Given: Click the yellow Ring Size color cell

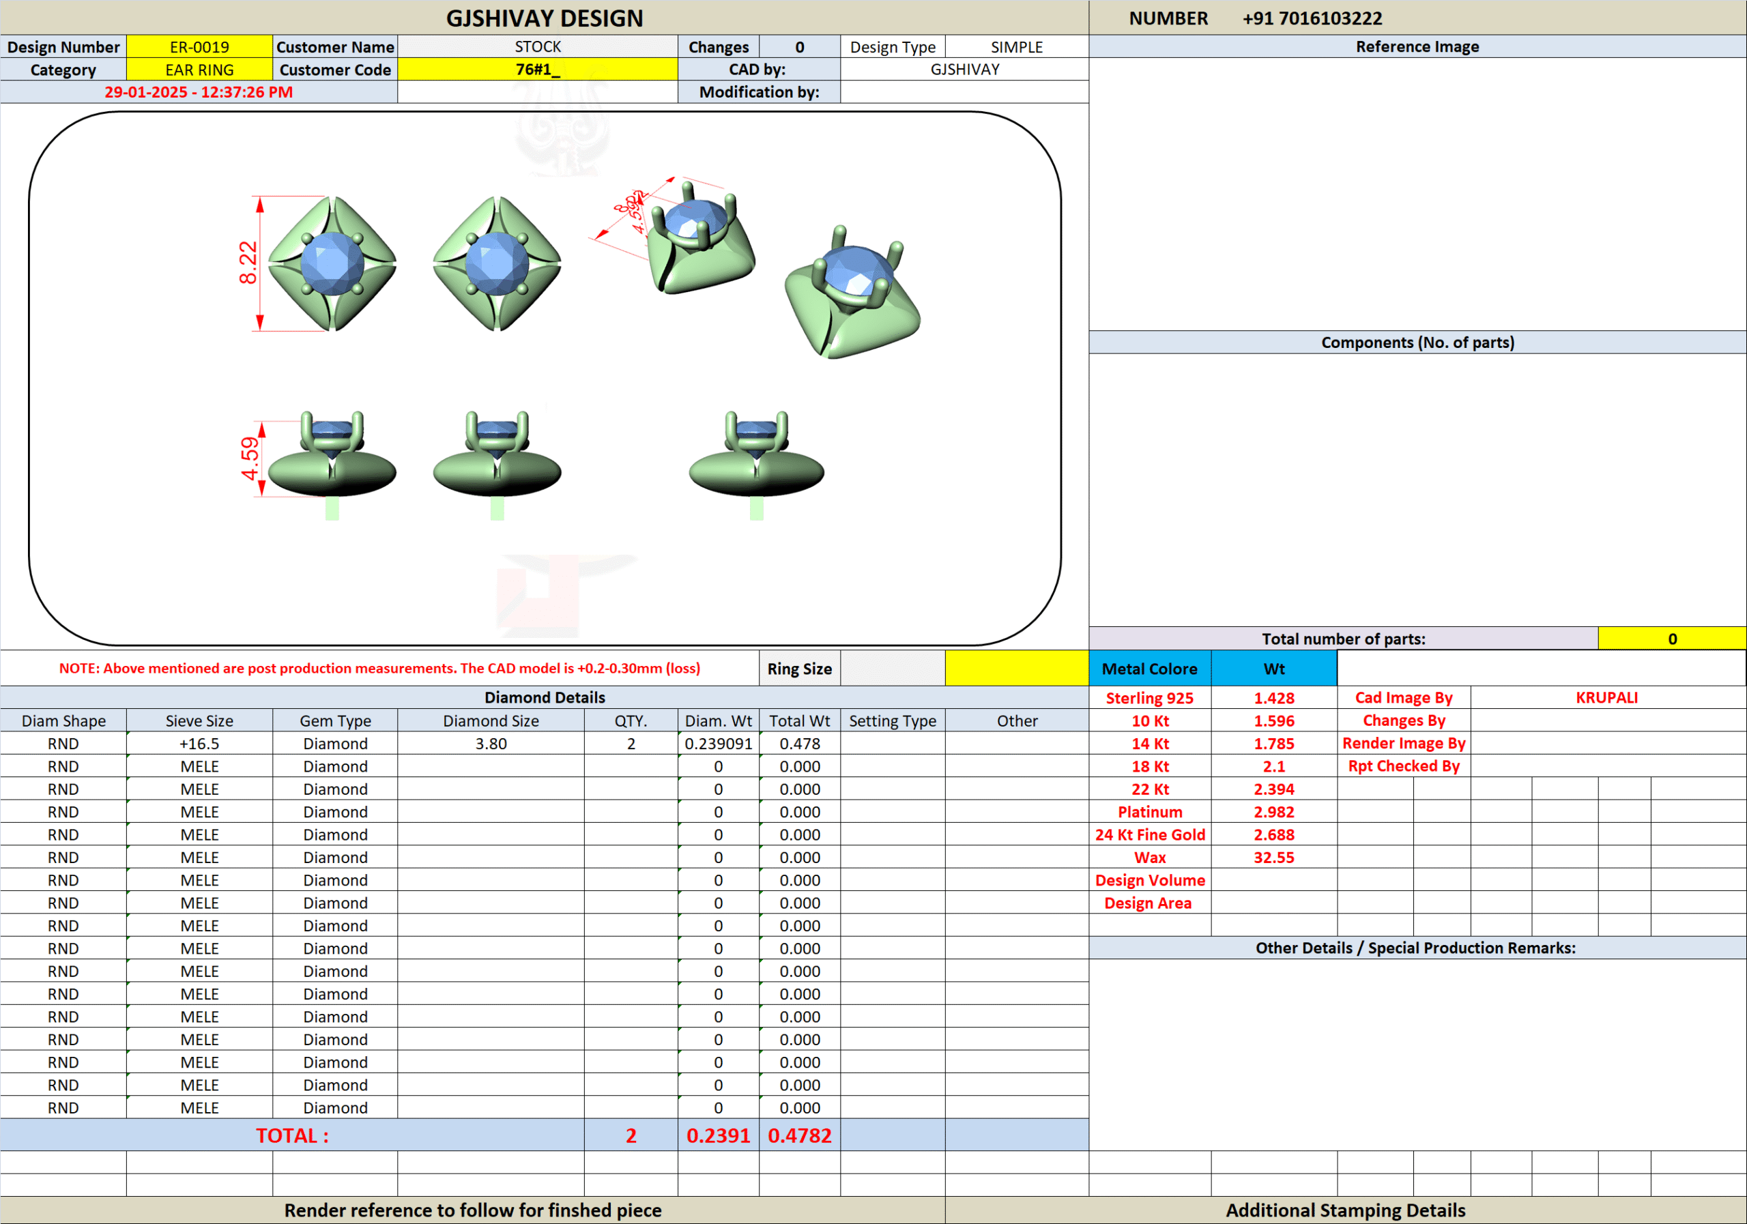Looking at the screenshot, I should 1017,669.
